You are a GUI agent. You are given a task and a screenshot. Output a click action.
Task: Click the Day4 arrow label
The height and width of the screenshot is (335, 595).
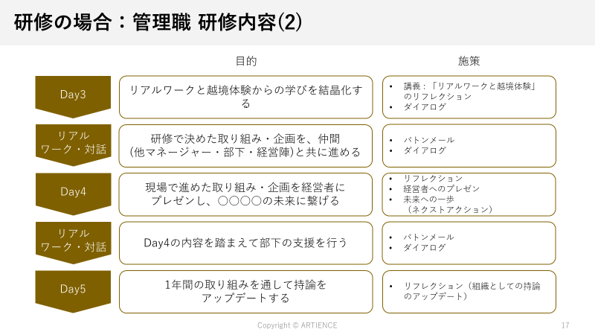click(73, 191)
